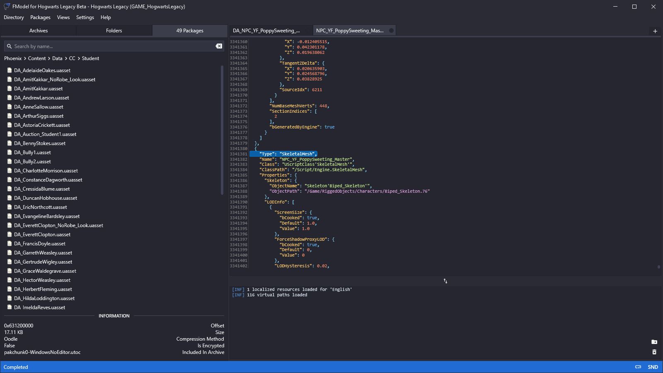This screenshot has height=373, width=663.
Task: Click the swap arrows icon above the log
Action: pos(445,281)
